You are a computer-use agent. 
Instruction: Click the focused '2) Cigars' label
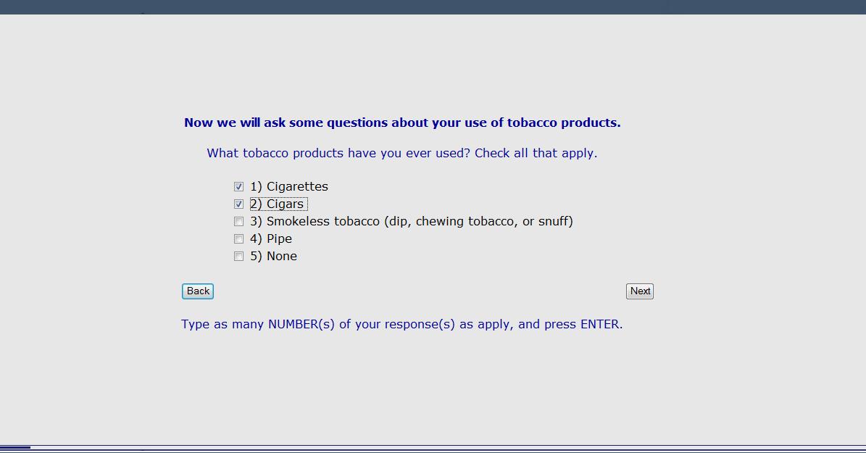coord(278,204)
